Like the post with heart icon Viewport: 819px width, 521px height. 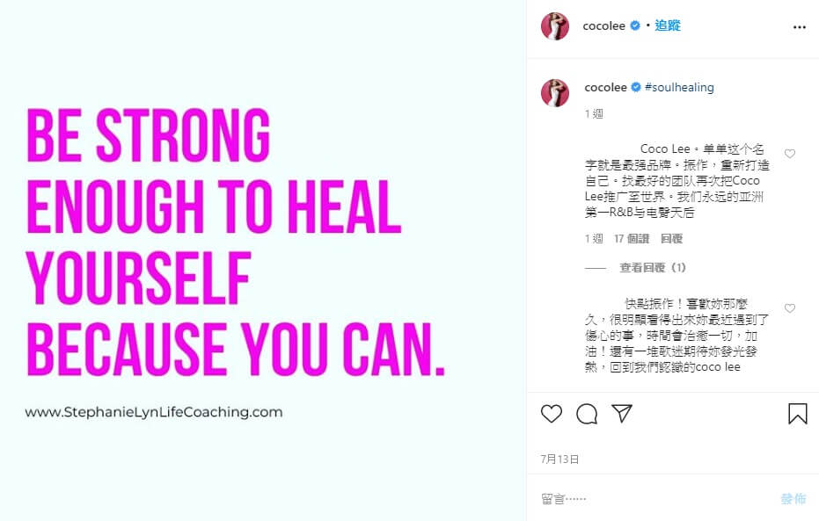(x=551, y=414)
